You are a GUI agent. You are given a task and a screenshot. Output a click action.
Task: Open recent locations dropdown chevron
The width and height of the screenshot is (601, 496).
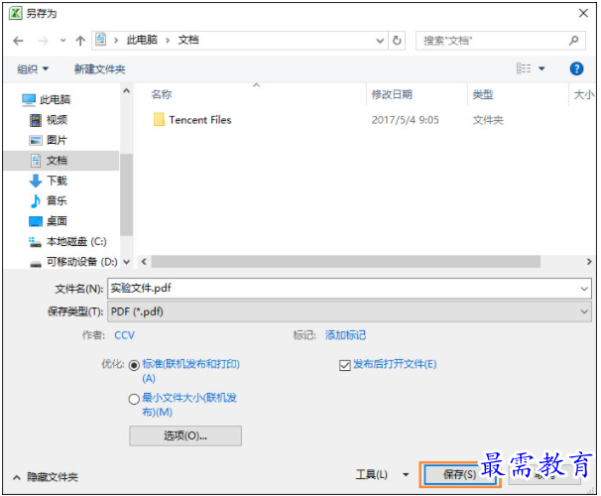pos(62,41)
